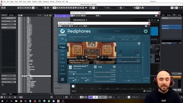
Task: Click the dSONIQ logo in Realphones
Action: [62, 32]
